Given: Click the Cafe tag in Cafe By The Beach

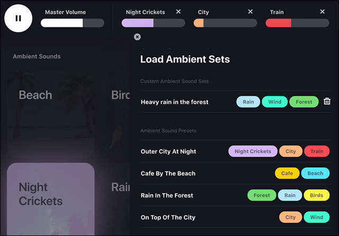Looking at the screenshot, I should point(287,173).
